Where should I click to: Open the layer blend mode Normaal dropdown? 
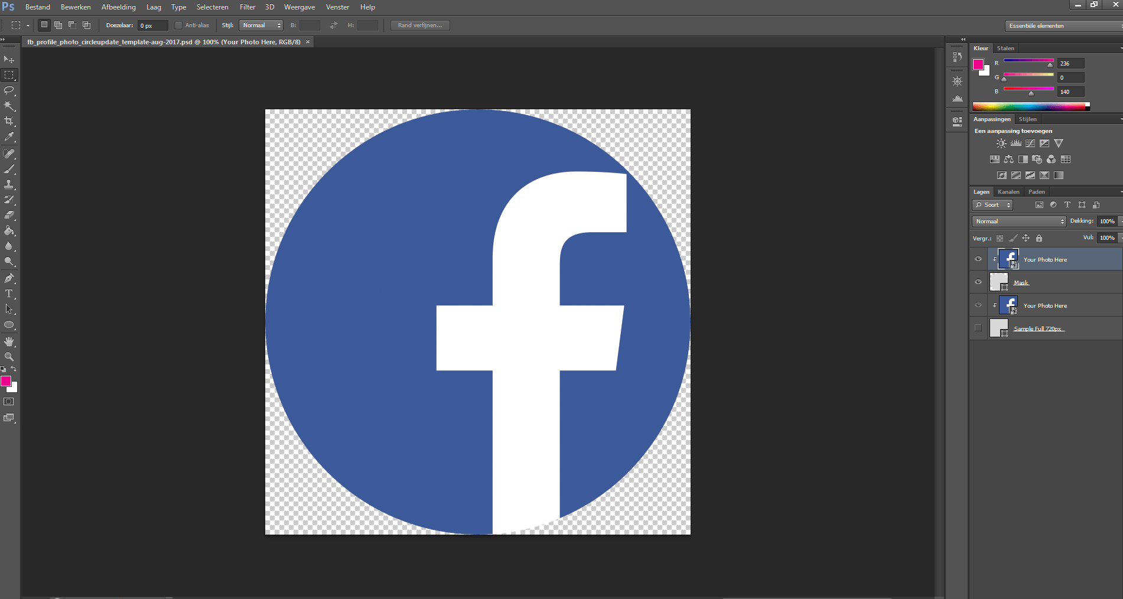coord(1019,222)
